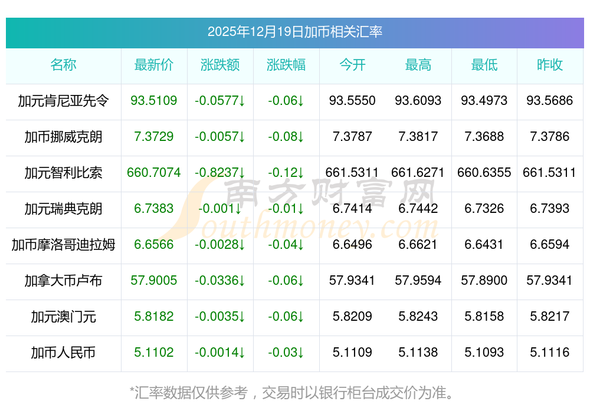
Task: Click the table title 2025年12月19日加币相关汇率
Action: tap(294, 32)
